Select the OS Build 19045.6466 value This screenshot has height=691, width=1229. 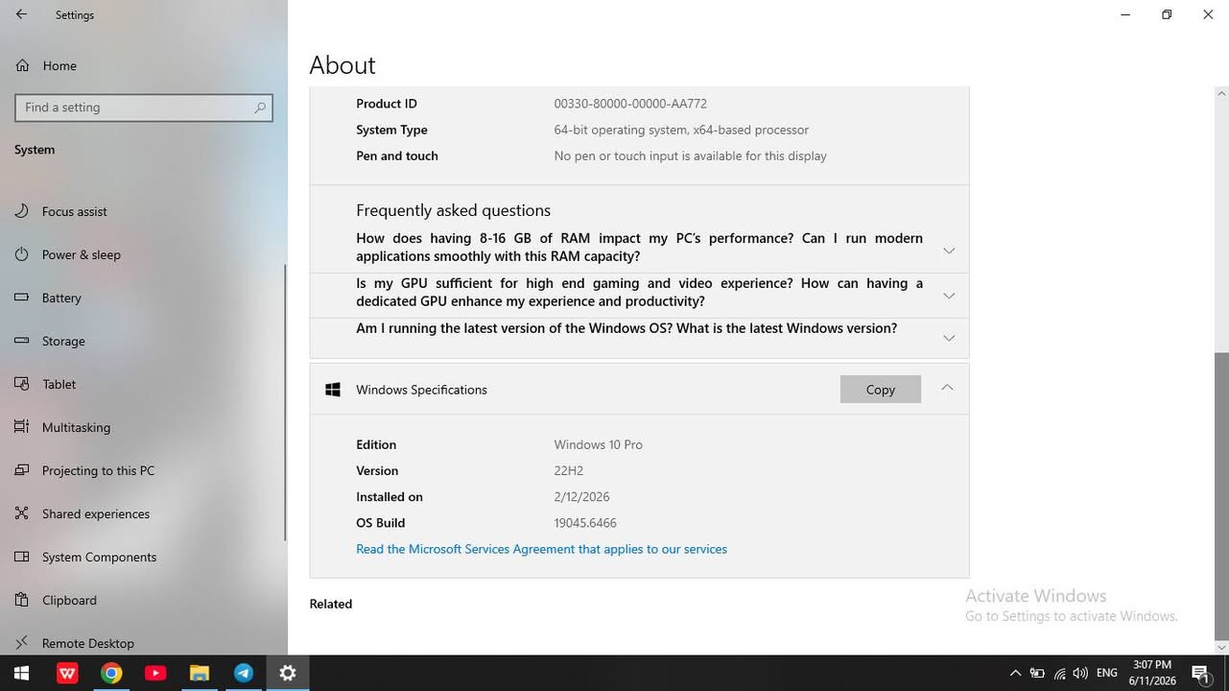pos(585,523)
